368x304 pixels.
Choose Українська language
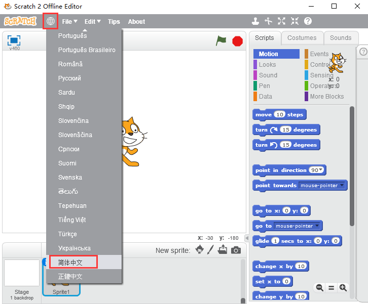[84, 248]
